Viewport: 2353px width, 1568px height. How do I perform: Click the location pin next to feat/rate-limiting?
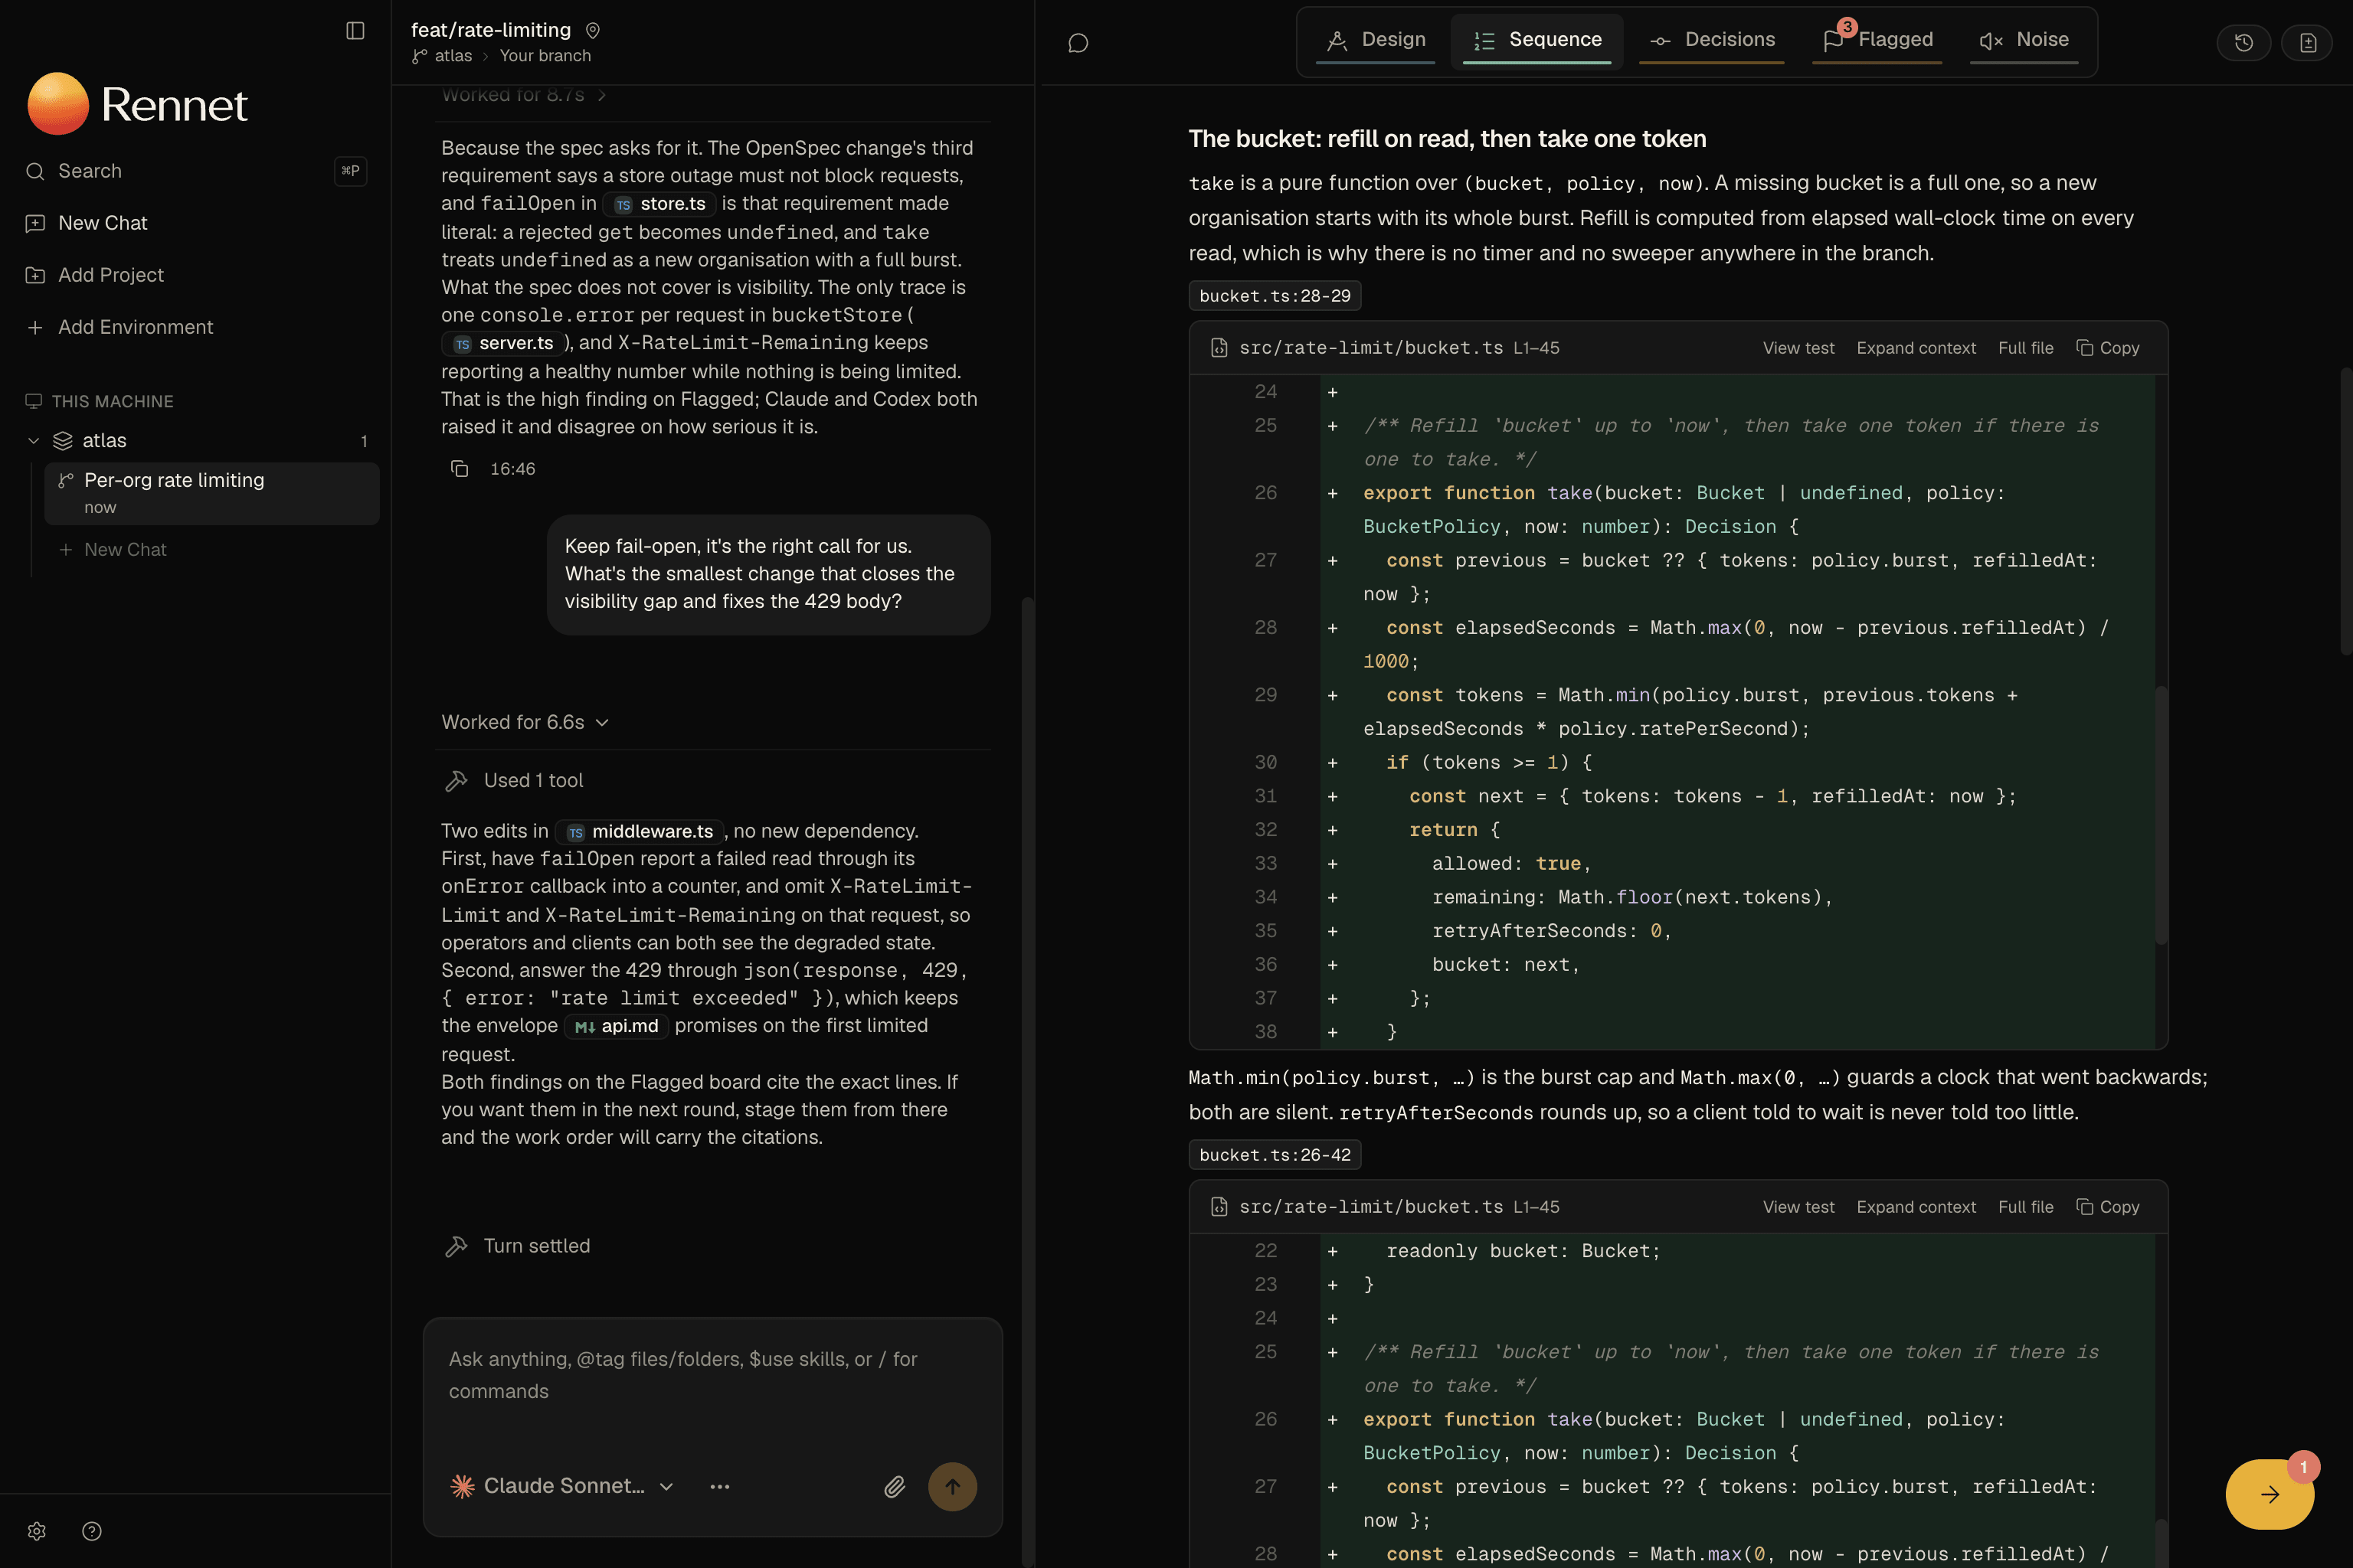(592, 31)
